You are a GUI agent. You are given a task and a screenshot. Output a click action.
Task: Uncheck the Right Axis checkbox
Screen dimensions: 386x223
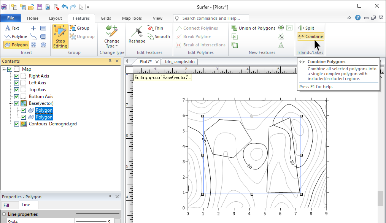coord(16,76)
